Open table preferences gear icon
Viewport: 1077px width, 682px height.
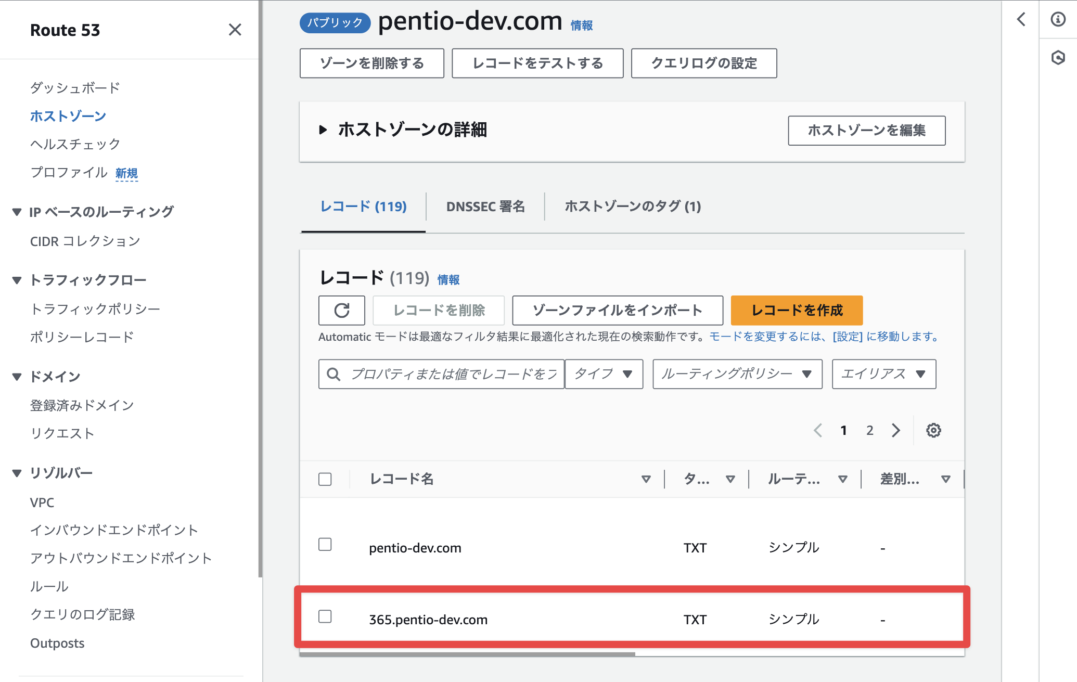pyautogui.click(x=933, y=430)
